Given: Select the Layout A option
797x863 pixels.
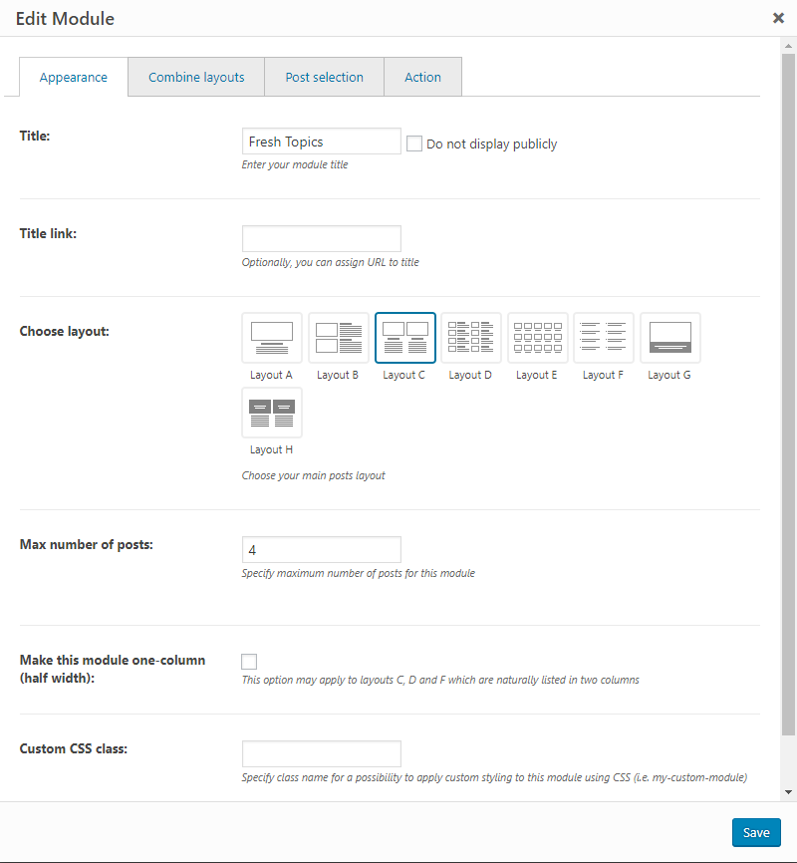Looking at the screenshot, I should (271, 338).
